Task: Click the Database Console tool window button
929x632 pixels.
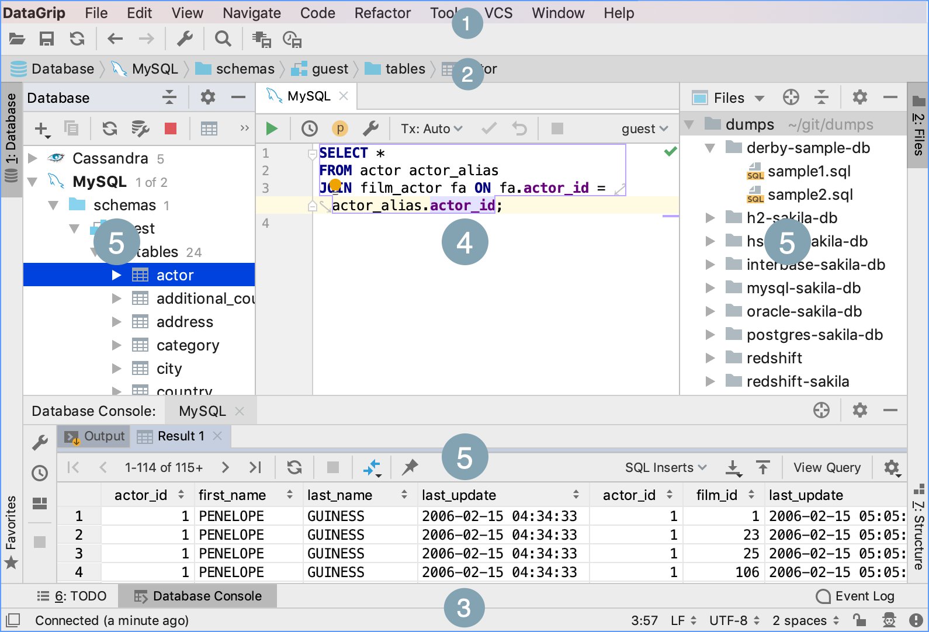Action: click(x=198, y=596)
